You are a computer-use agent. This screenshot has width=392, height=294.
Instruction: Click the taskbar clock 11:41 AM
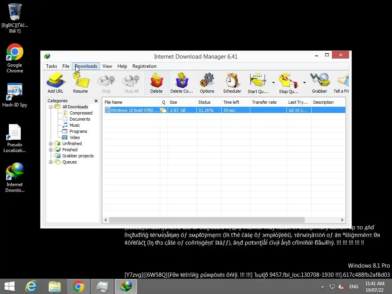[x=374, y=284]
